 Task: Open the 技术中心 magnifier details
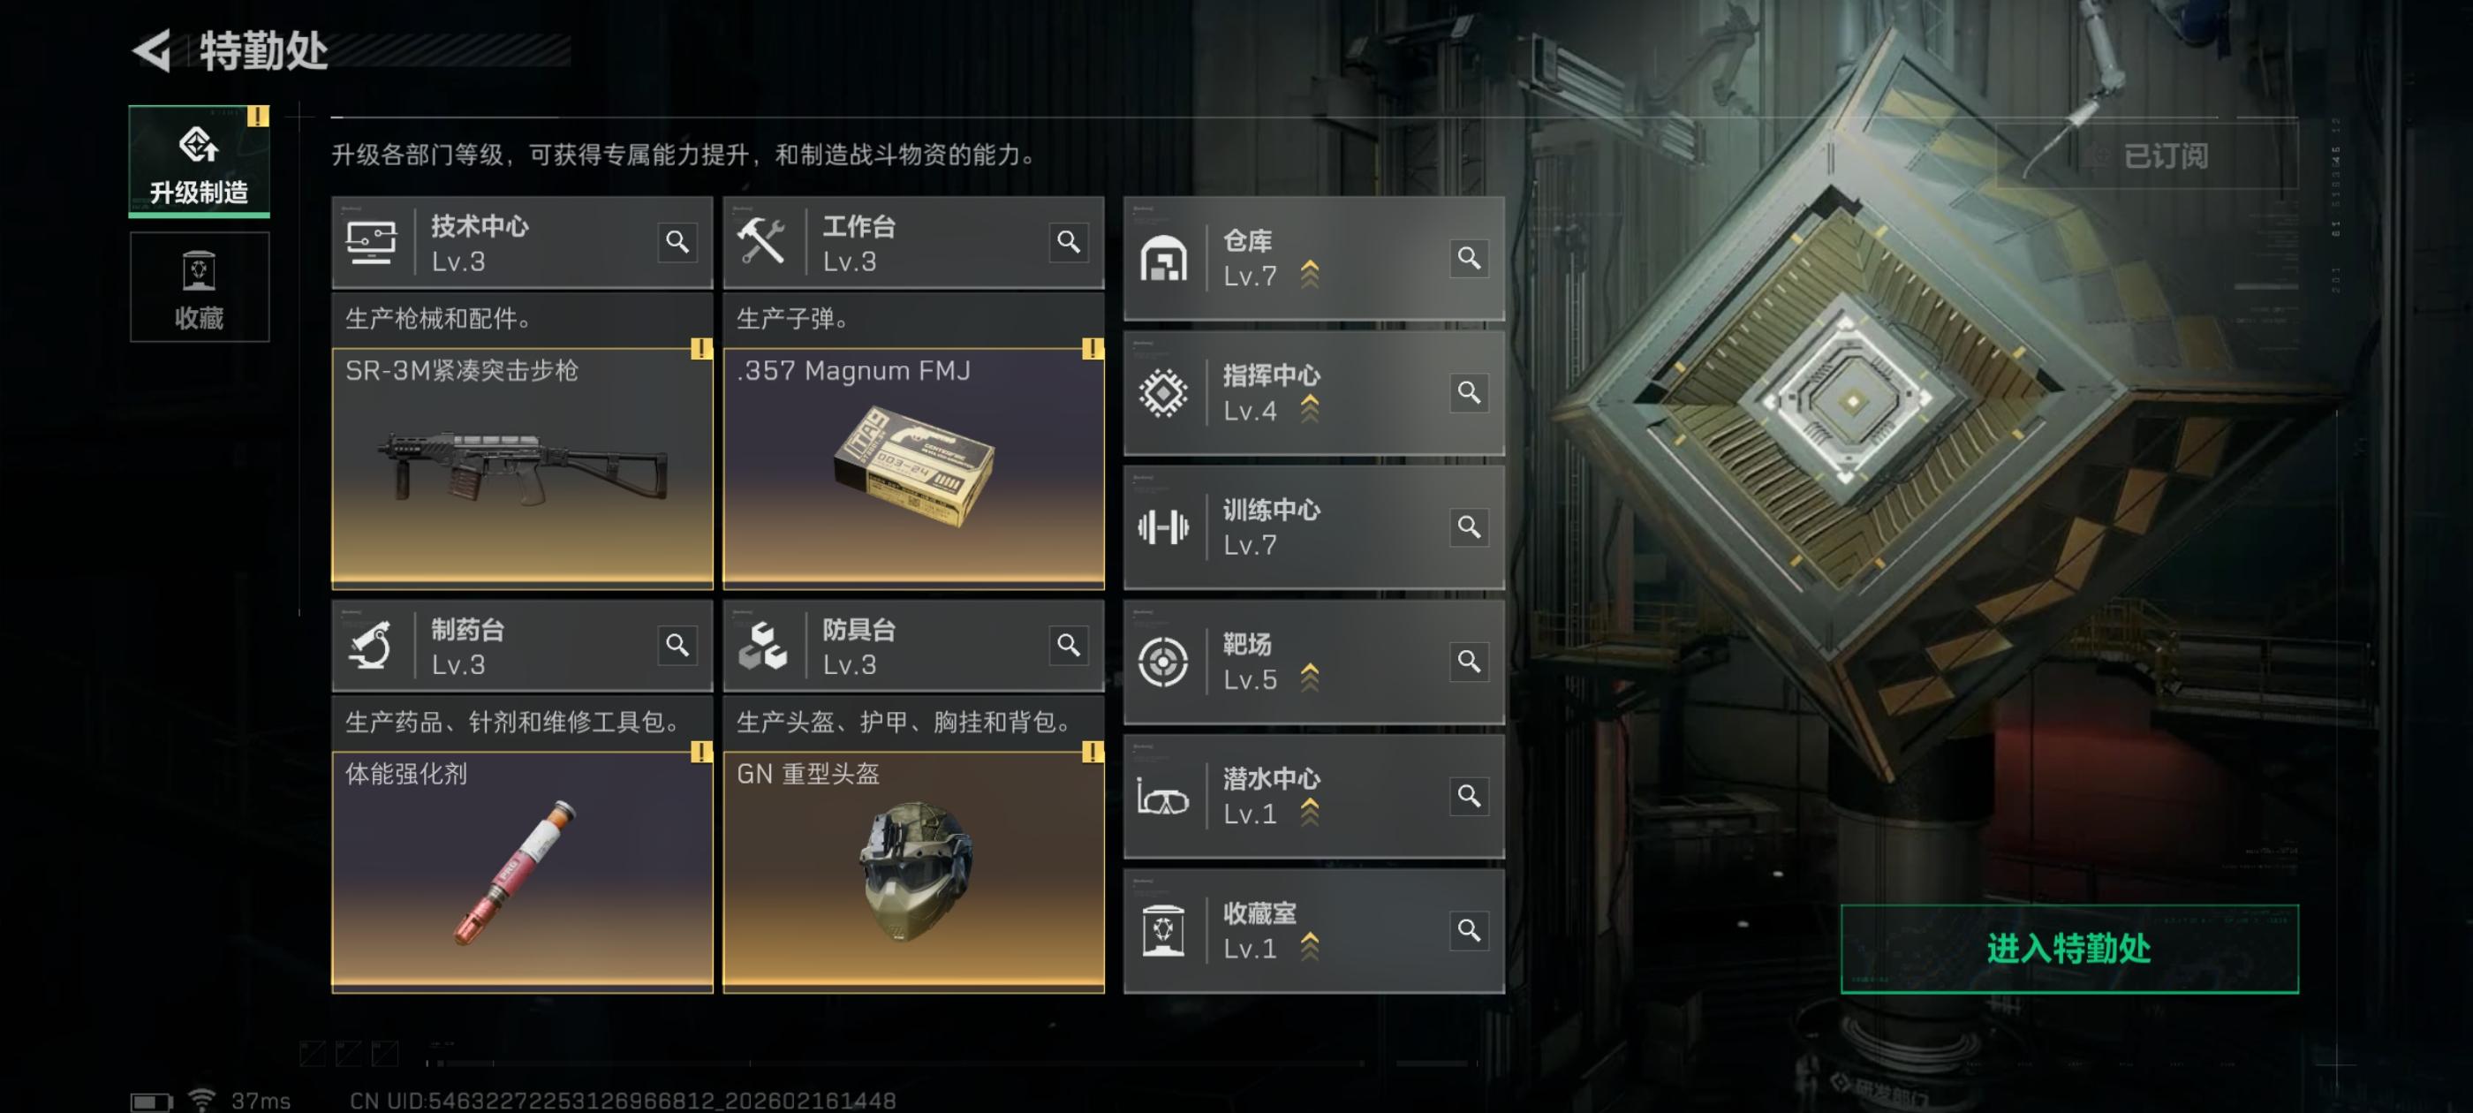coord(677,242)
